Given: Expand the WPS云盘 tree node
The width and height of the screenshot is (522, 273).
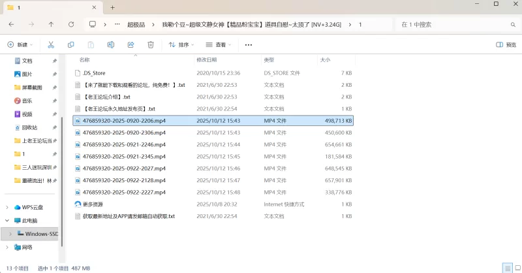Looking at the screenshot, I should 7,207.
